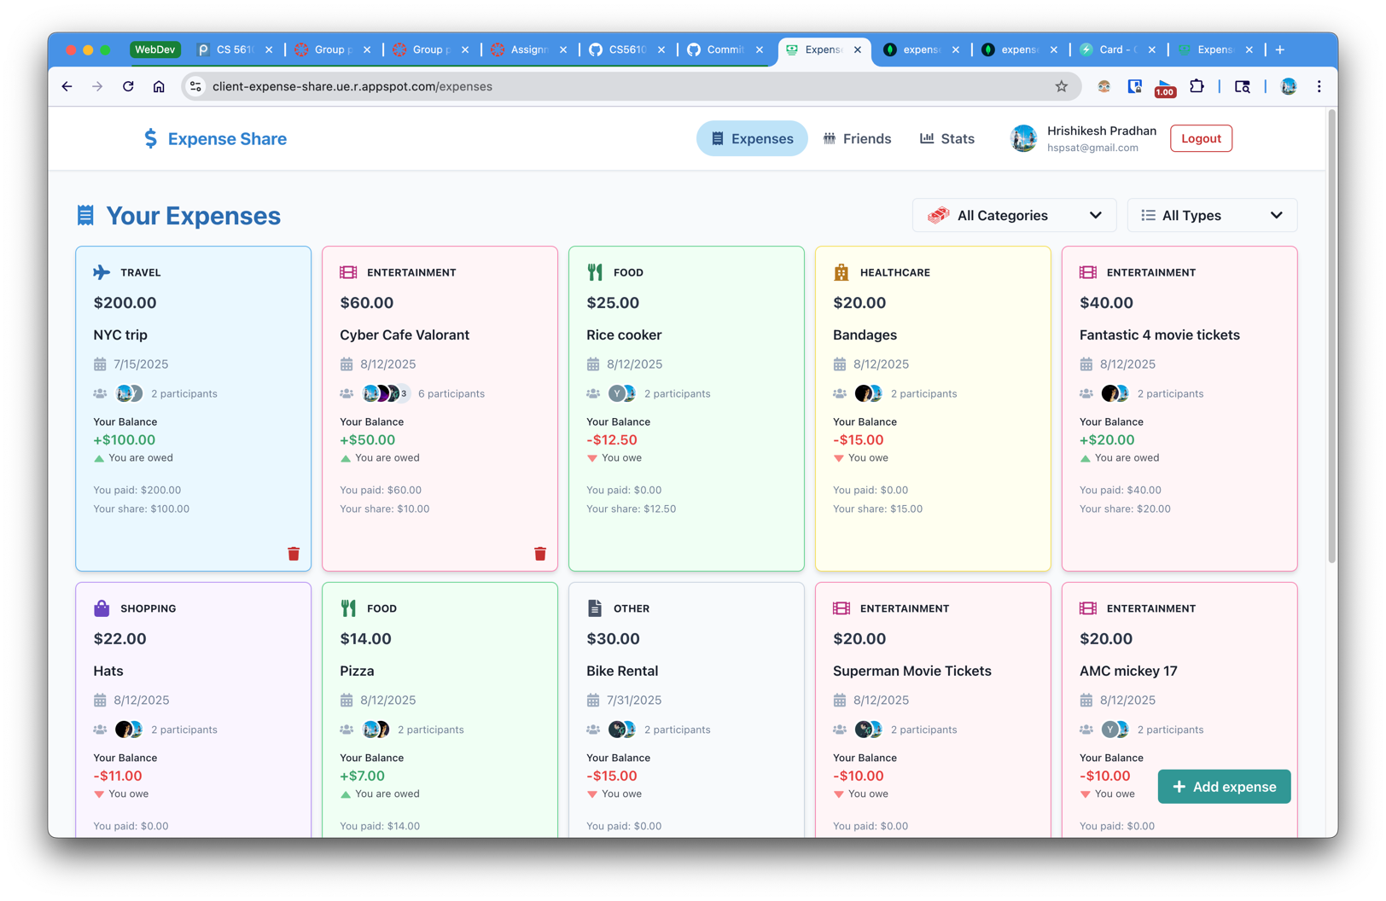Click the Expense Share dollar logo
Image resolution: width=1386 pixels, height=901 pixels.
click(151, 138)
